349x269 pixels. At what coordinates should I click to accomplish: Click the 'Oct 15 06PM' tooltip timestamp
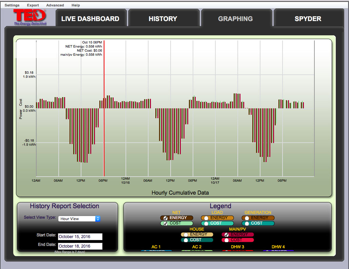click(92, 42)
